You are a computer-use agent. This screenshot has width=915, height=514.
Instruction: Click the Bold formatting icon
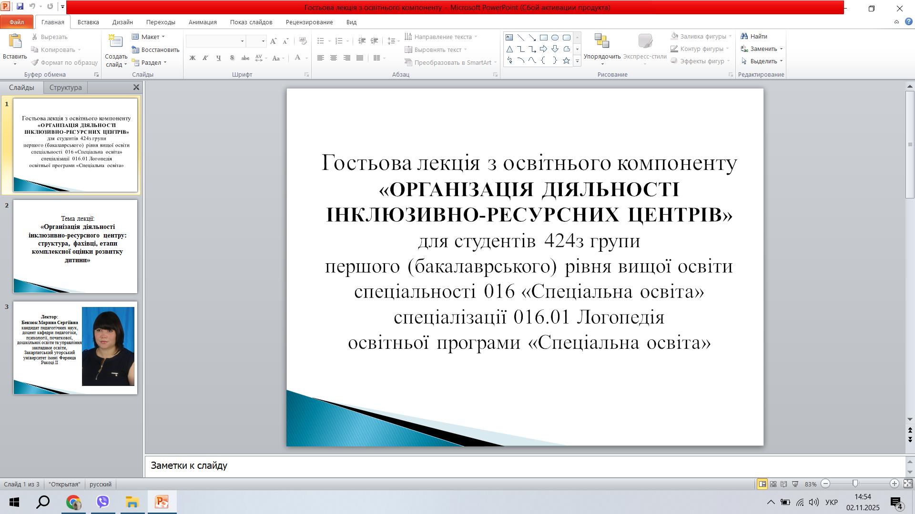193,58
